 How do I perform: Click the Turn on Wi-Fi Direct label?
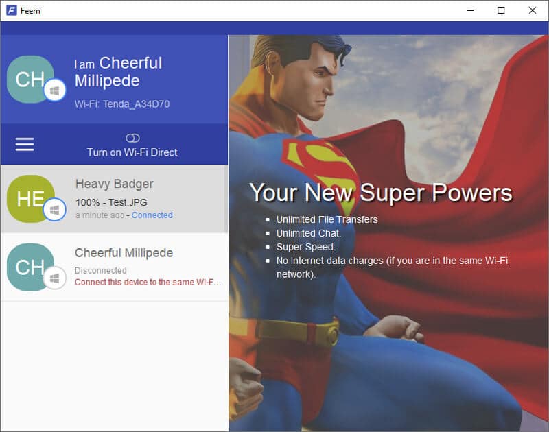(x=132, y=152)
